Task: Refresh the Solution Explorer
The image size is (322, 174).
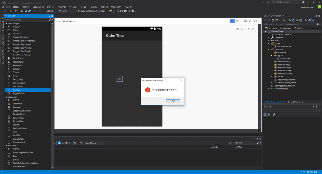Action: coord(293,20)
